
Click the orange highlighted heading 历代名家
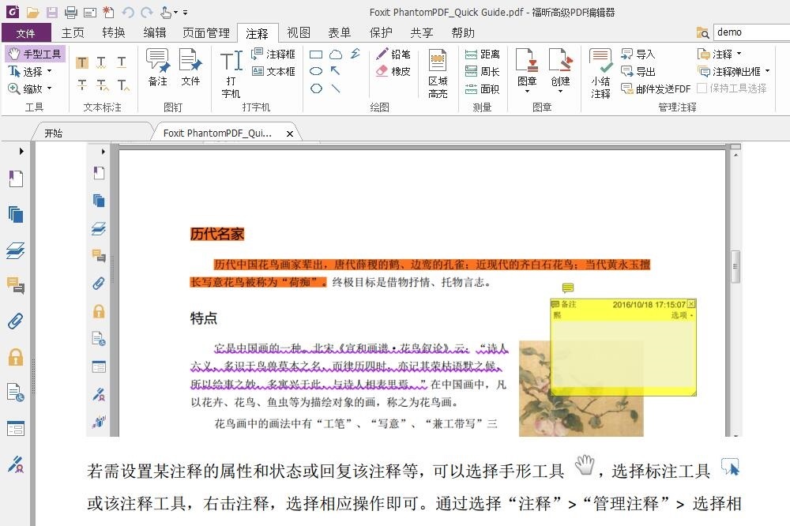click(x=217, y=234)
